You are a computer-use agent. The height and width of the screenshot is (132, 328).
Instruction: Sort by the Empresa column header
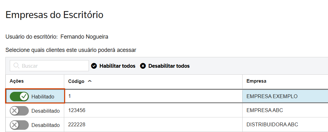[256, 81]
